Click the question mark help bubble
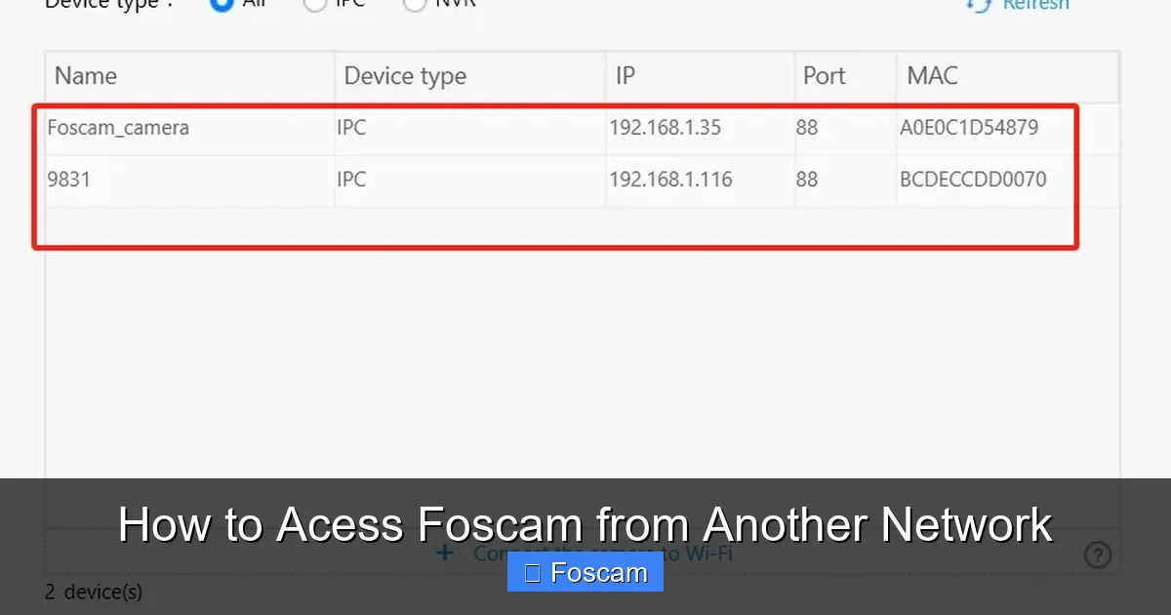 pos(1098,554)
